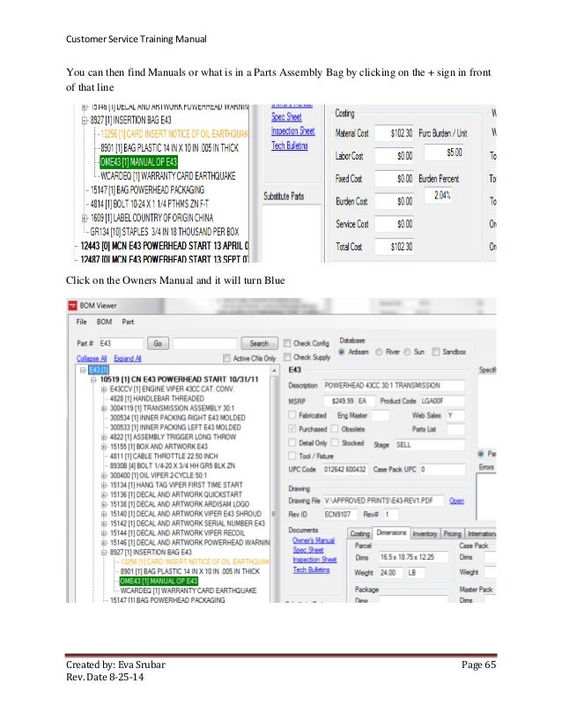Click the Parcel Dims field 16.5 x 18.75 x 12.25
The image size is (562, 728).
[413, 557]
